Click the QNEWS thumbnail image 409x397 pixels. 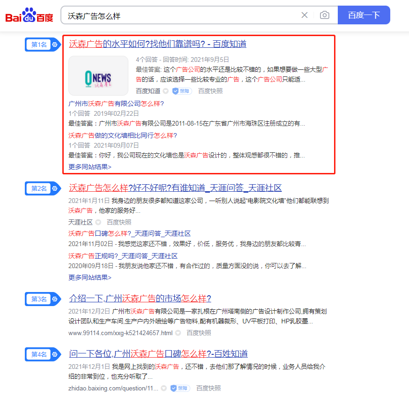tap(98, 75)
